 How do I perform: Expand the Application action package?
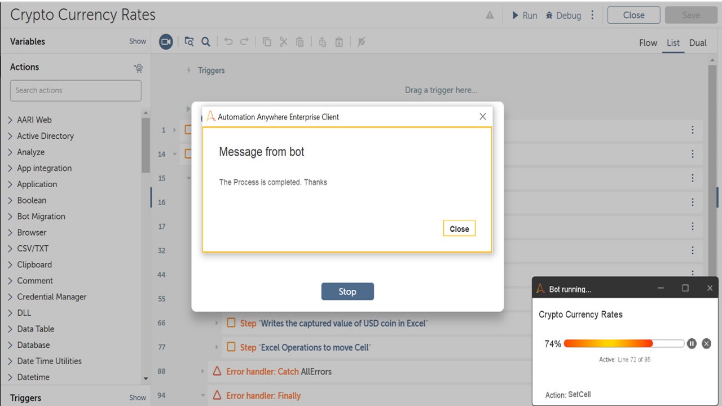tap(10, 184)
